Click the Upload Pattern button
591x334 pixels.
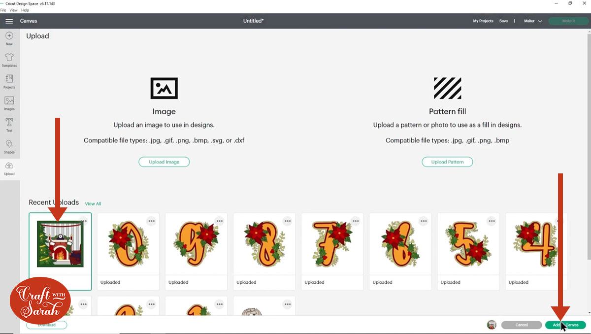[x=447, y=162]
